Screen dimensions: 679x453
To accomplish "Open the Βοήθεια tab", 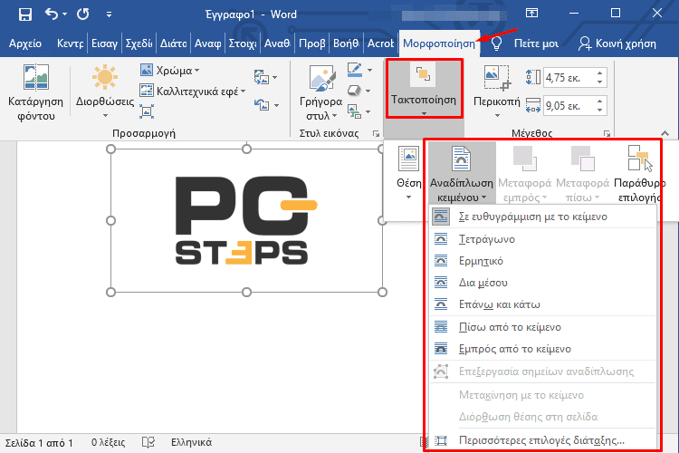I will [346, 43].
